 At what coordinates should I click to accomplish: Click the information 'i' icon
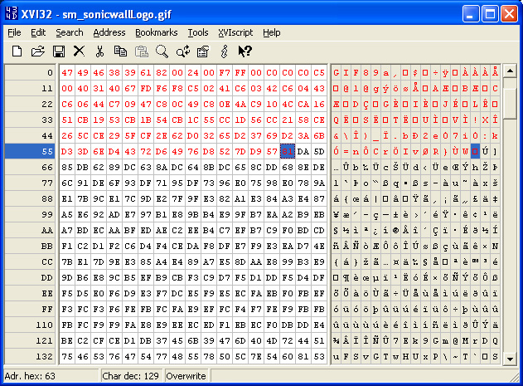pos(224,51)
